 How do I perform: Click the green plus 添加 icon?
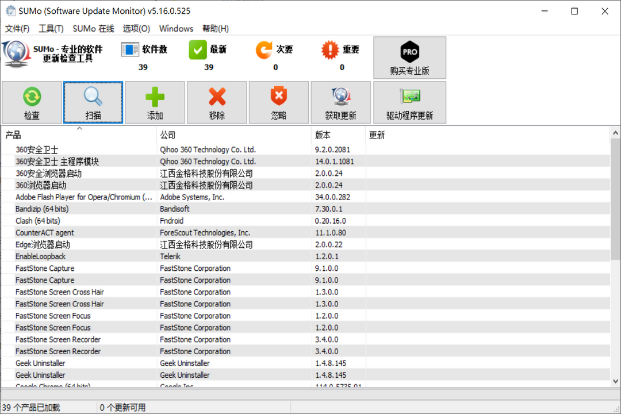tap(155, 97)
